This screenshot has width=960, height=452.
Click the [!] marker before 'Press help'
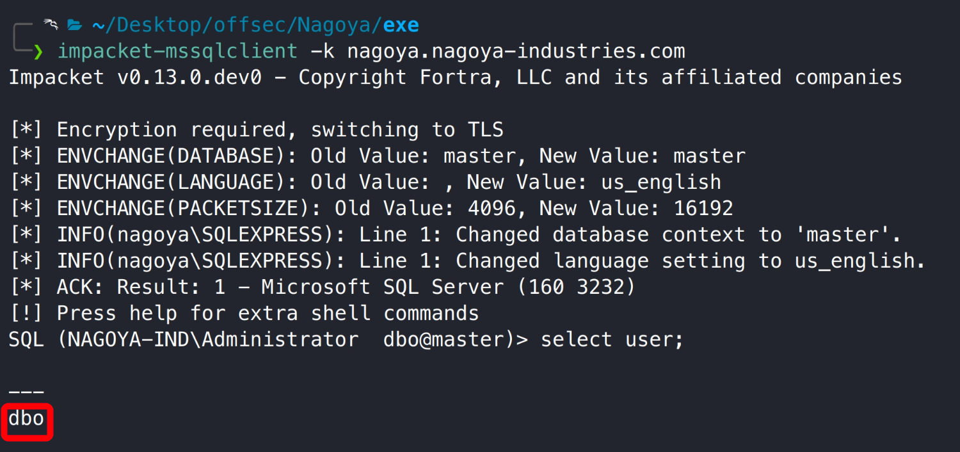(26, 314)
